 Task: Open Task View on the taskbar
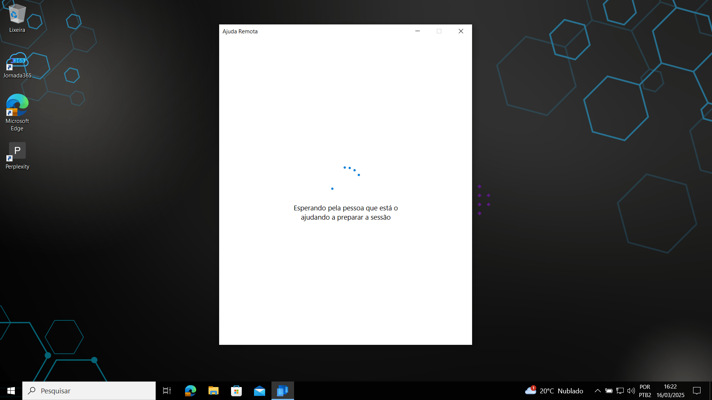pos(167,391)
